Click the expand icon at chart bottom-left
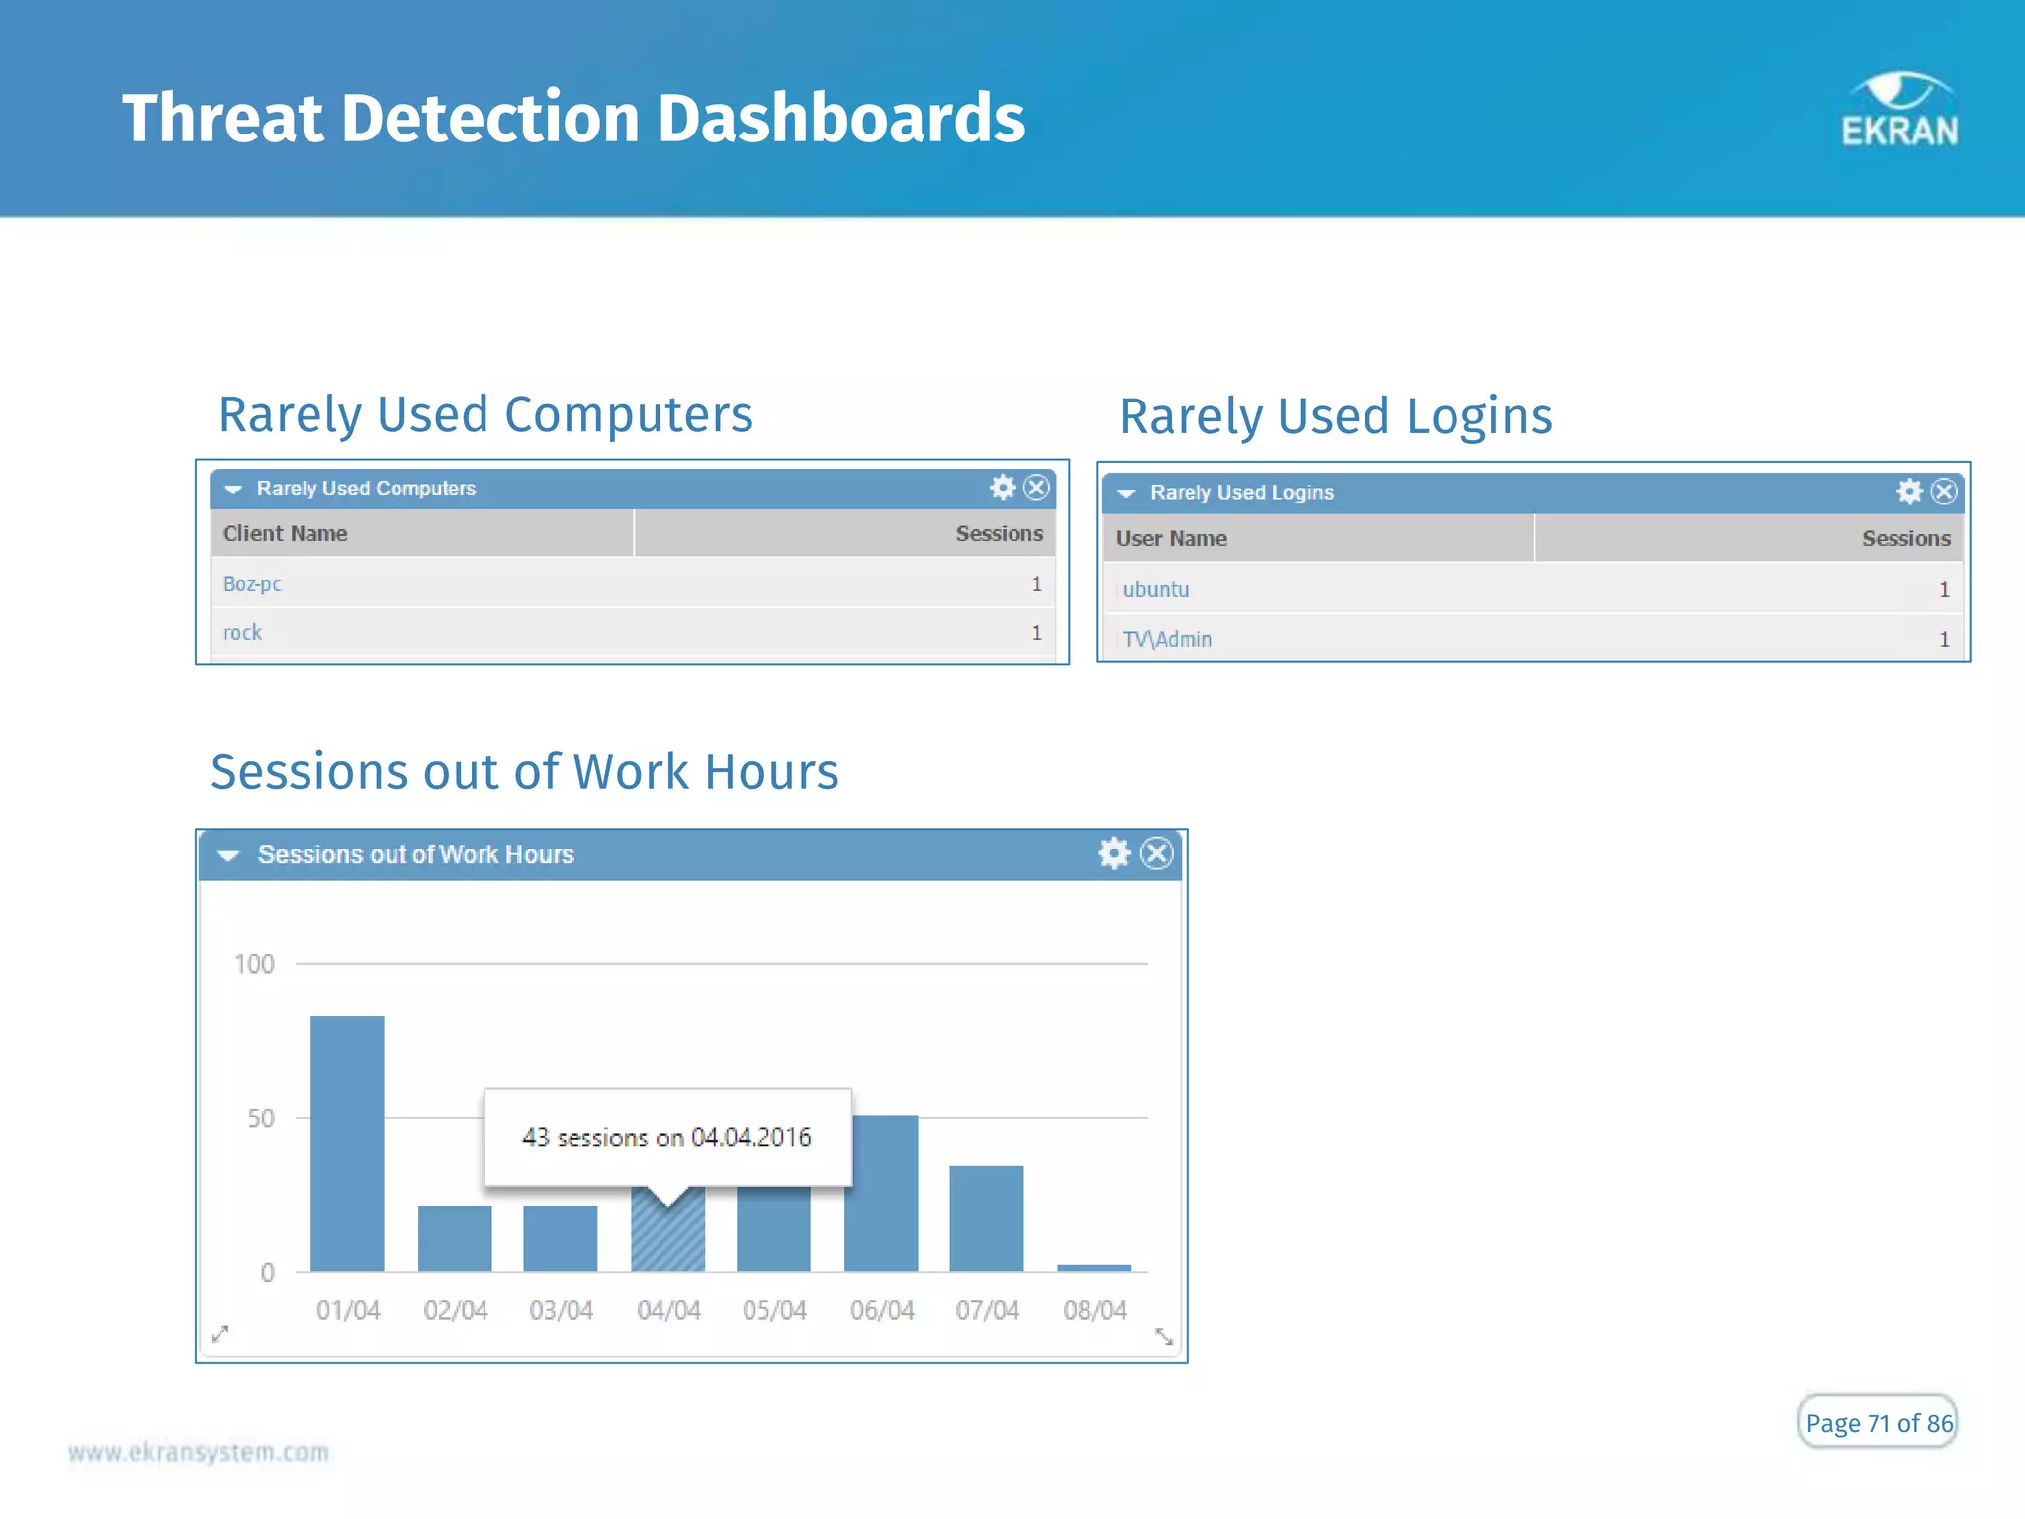2025x1519 pixels. (220, 1334)
